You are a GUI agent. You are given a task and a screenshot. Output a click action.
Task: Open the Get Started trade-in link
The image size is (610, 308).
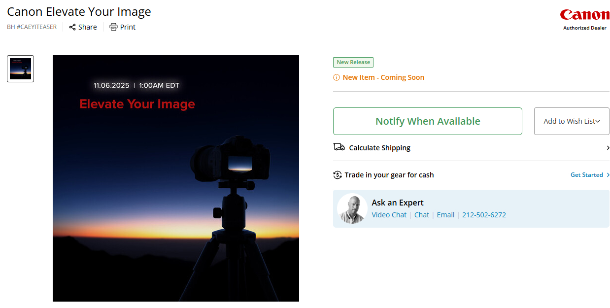point(586,175)
